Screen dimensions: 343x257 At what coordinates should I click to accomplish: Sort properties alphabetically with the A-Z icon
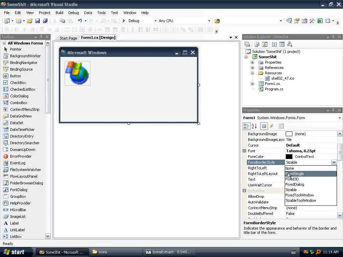coord(254,126)
